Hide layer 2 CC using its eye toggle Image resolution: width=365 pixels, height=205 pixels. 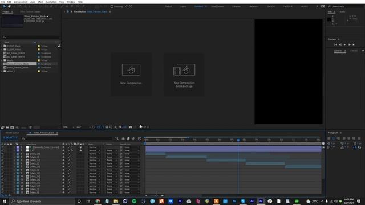pyautogui.click(x=2, y=150)
